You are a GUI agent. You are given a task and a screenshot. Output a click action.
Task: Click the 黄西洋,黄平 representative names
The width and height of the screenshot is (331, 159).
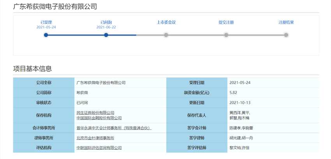(x=239, y=113)
